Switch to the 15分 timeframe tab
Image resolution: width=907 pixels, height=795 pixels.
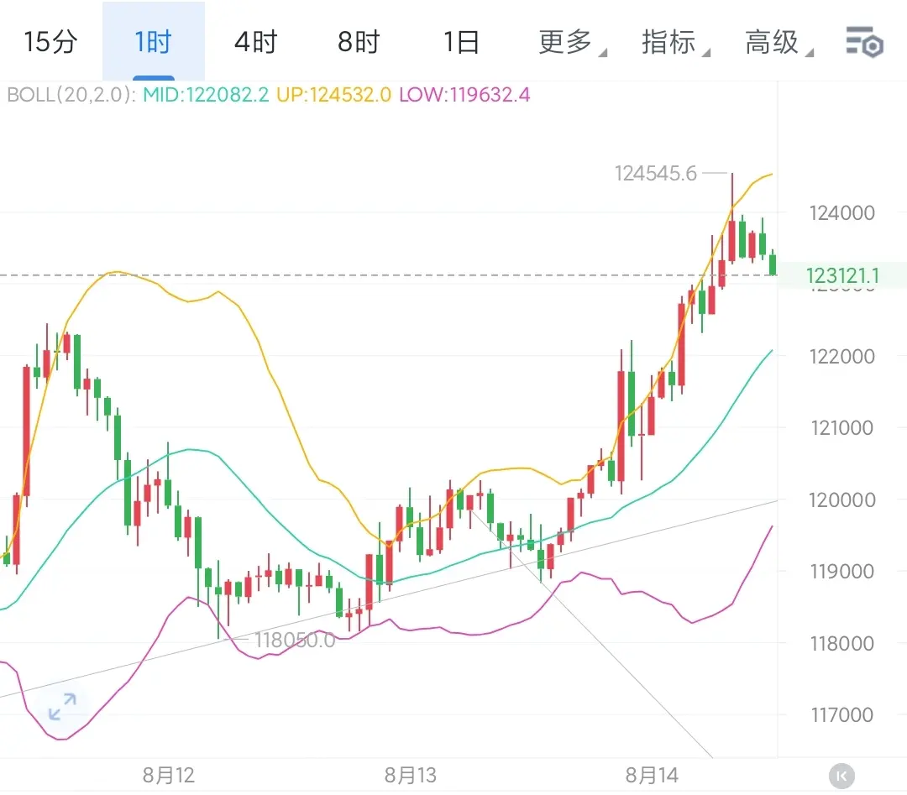(x=50, y=42)
